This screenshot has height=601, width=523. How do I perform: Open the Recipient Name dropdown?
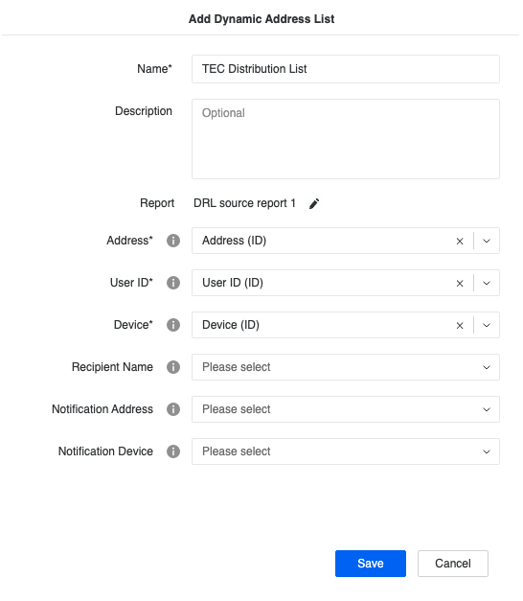346,367
